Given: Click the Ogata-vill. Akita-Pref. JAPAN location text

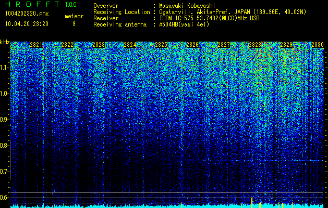Looking at the screenshot, I should point(233,12).
